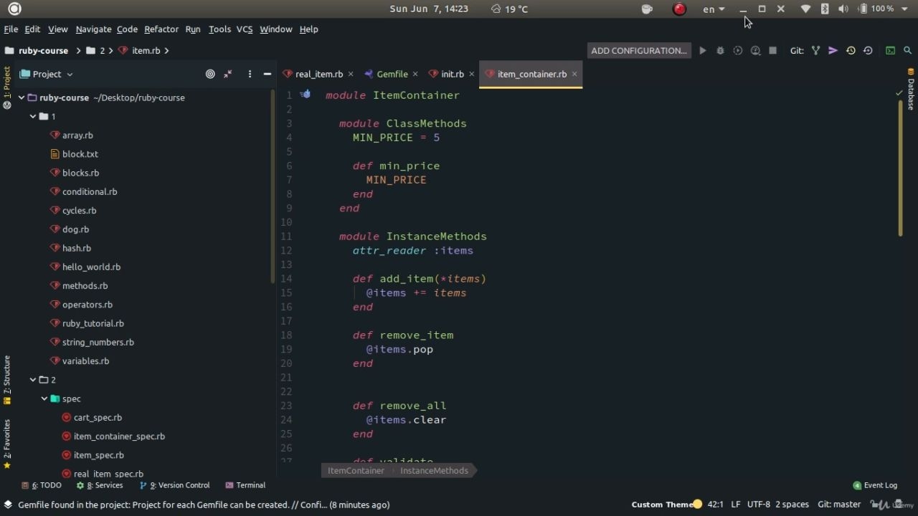Hide the Project panel with minus icon
Screen dimensions: 918x516
pos(267,74)
